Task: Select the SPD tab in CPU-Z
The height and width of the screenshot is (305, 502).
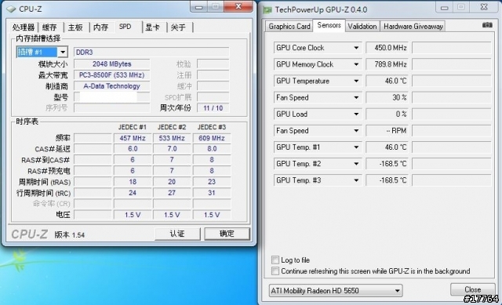Action: (x=125, y=27)
